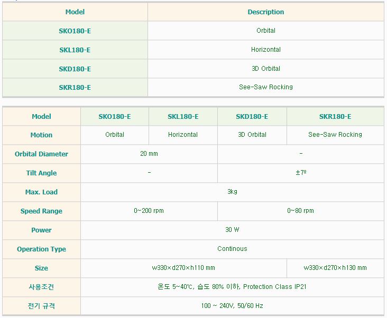
Task: Click the ±7º tilt angle value
Action: [x=300, y=173]
